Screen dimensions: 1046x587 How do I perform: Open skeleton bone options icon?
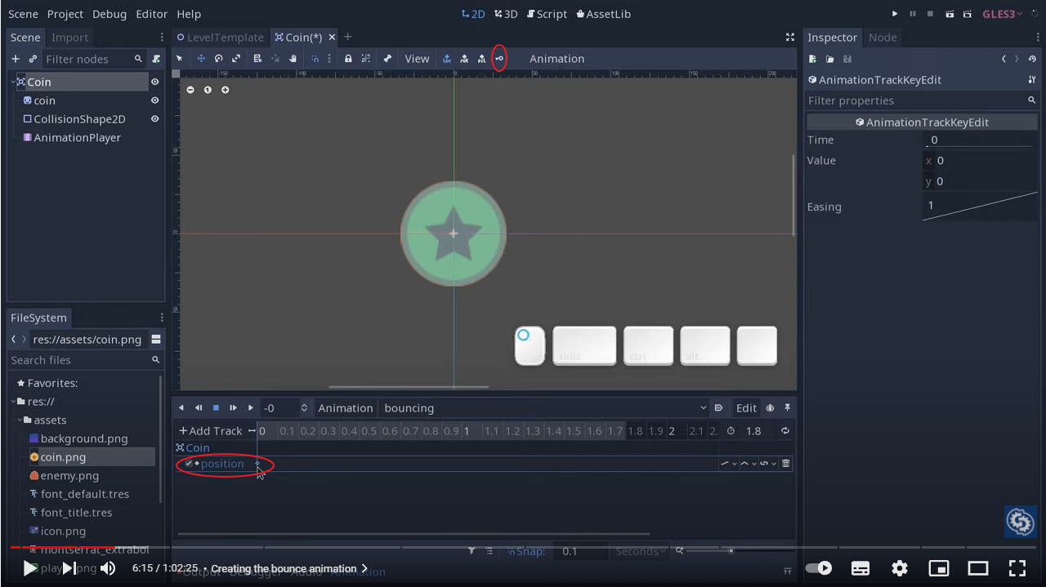pos(387,59)
